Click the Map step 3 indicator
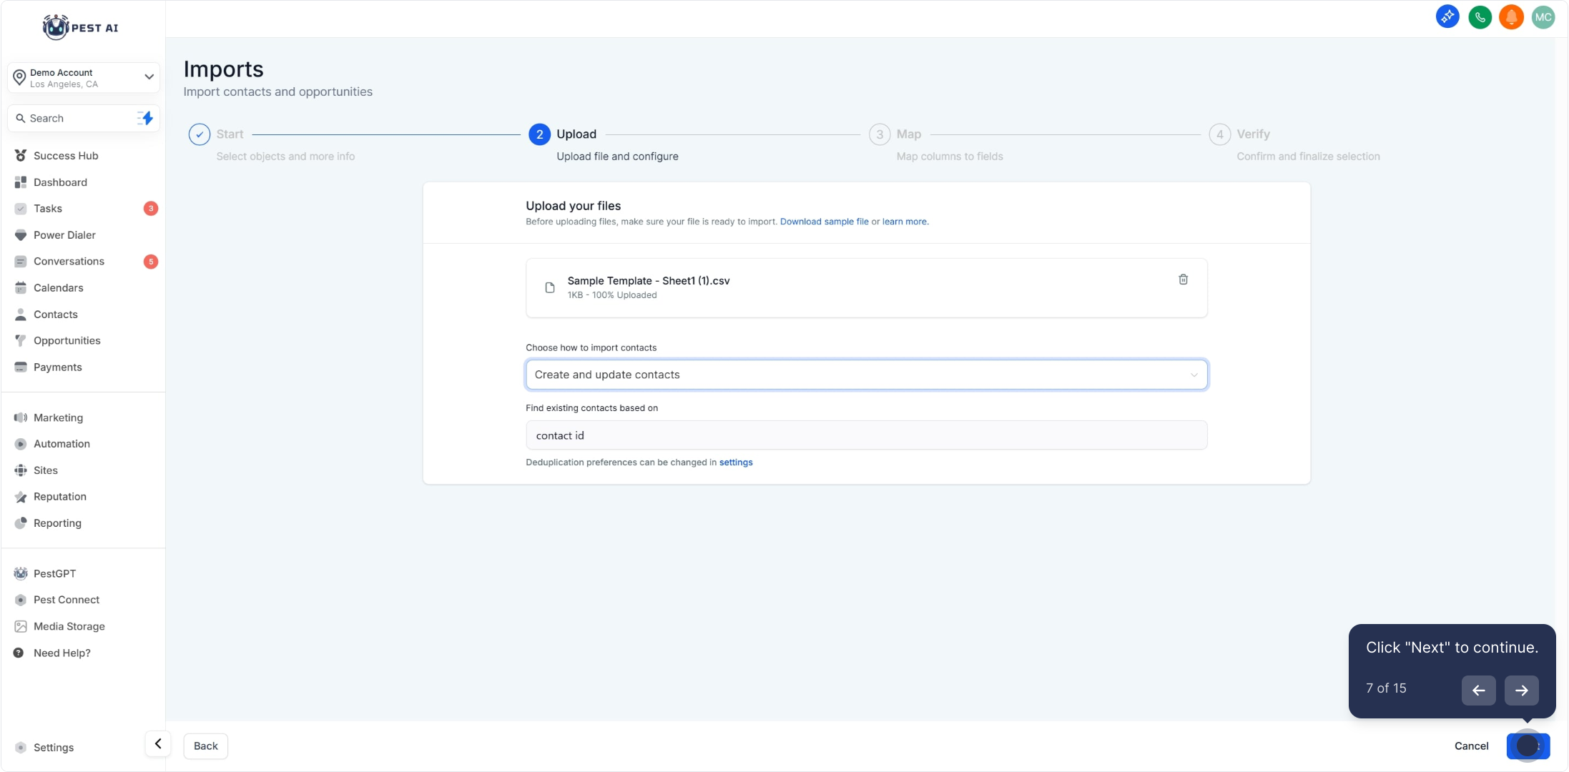Screen dimensions: 1569x772 coord(880,134)
